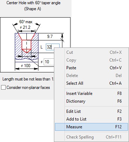Click the 9.7 depth dimension label
This screenshot has width=129, height=142.
[50, 37]
